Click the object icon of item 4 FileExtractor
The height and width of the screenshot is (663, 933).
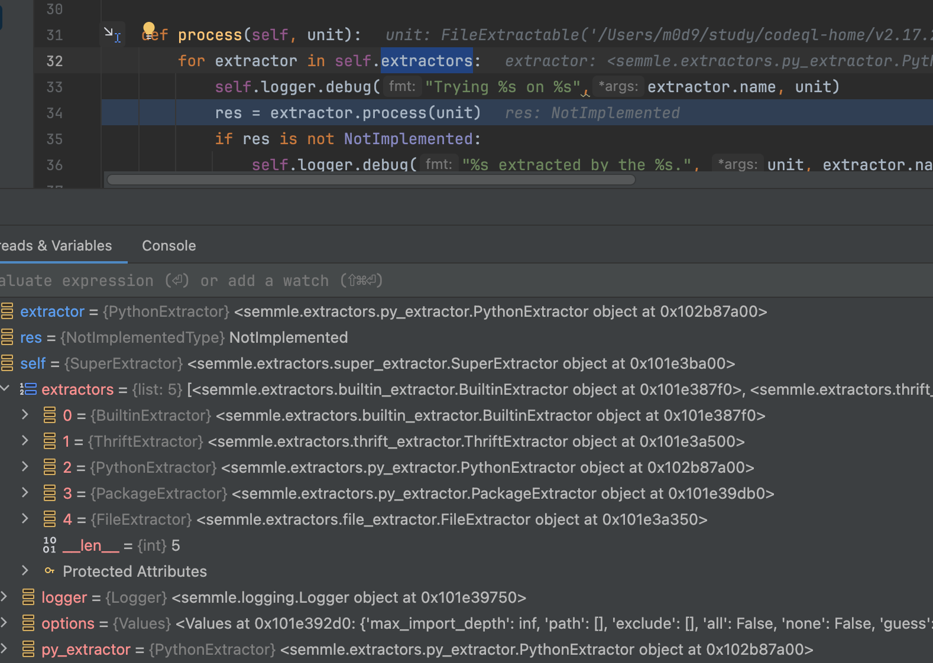[50, 519]
